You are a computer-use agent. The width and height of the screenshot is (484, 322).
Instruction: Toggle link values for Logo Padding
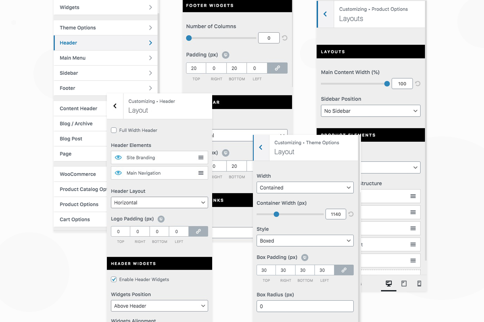pyautogui.click(x=198, y=231)
